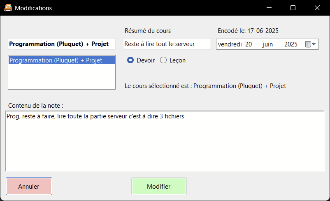Select the weekday vendredi in date field

230,44
